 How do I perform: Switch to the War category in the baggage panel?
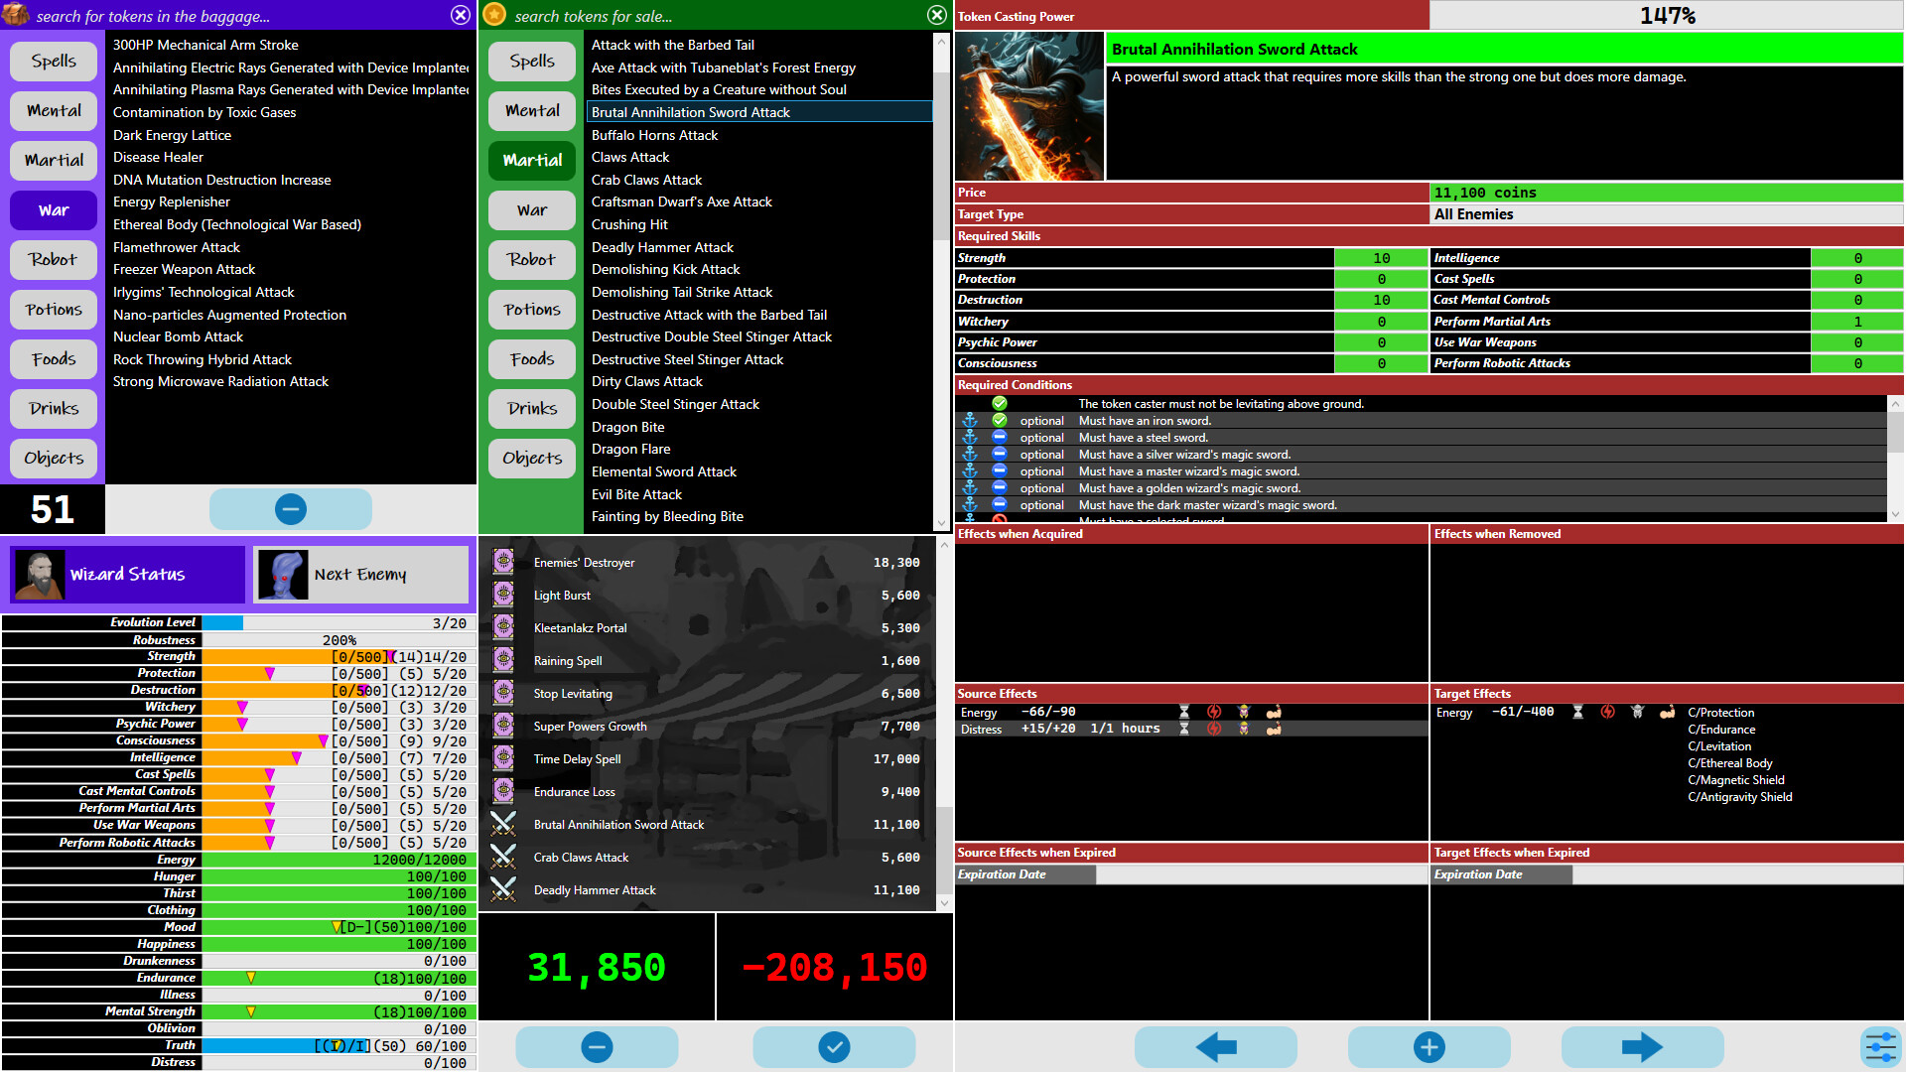click(x=53, y=209)
